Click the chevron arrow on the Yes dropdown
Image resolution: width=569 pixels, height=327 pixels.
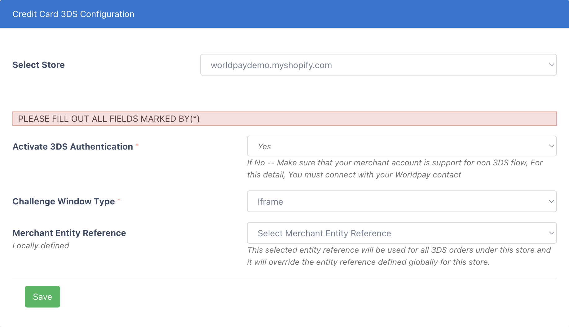551,146
